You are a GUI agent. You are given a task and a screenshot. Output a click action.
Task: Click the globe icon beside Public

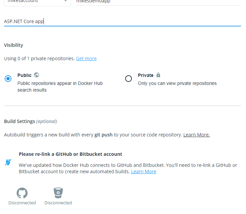[x=36, y=75]
